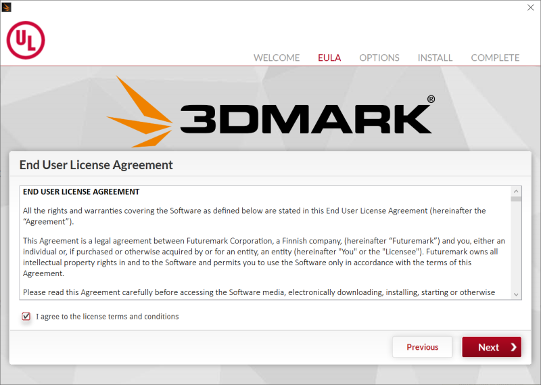Open the OPTIONS step tab
Viewport: 541px width, 385px height.
(379, 58)
